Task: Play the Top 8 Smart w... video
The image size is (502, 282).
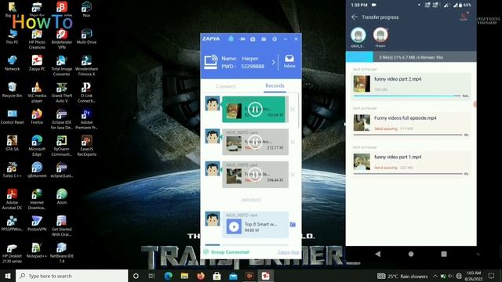Action: pos(234,226)
